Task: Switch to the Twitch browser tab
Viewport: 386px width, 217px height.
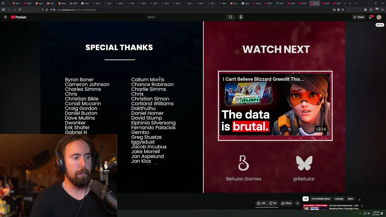Action: point(280,3)
